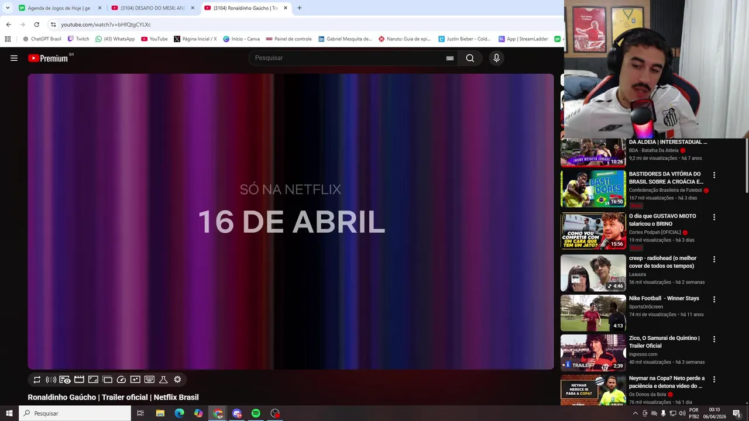Viewport: 749px width, 421px height.
Task: Close the DESAFIO DO MESK tab
Action: [193, 8]
